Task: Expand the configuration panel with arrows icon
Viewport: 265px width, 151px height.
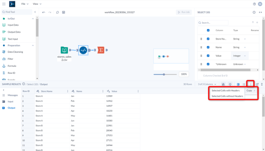Action: click(260, 12)
